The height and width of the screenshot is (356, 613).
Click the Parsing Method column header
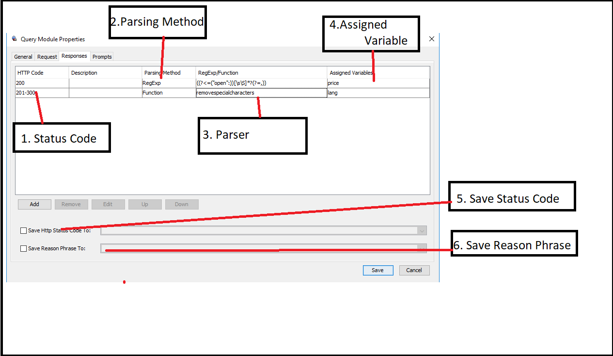pyautogui.click(x=169, y=73)
